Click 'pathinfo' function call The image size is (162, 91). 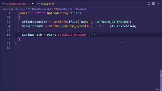60,22
